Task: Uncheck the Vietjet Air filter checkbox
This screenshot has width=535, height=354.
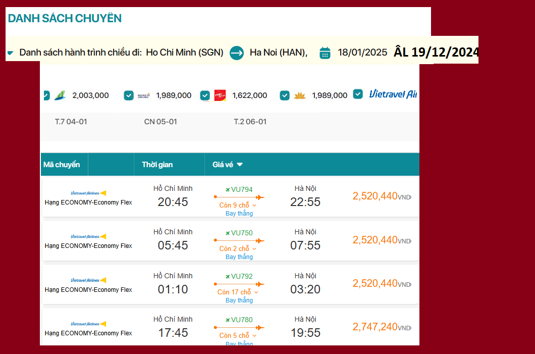Action: [x=204, y=94]
